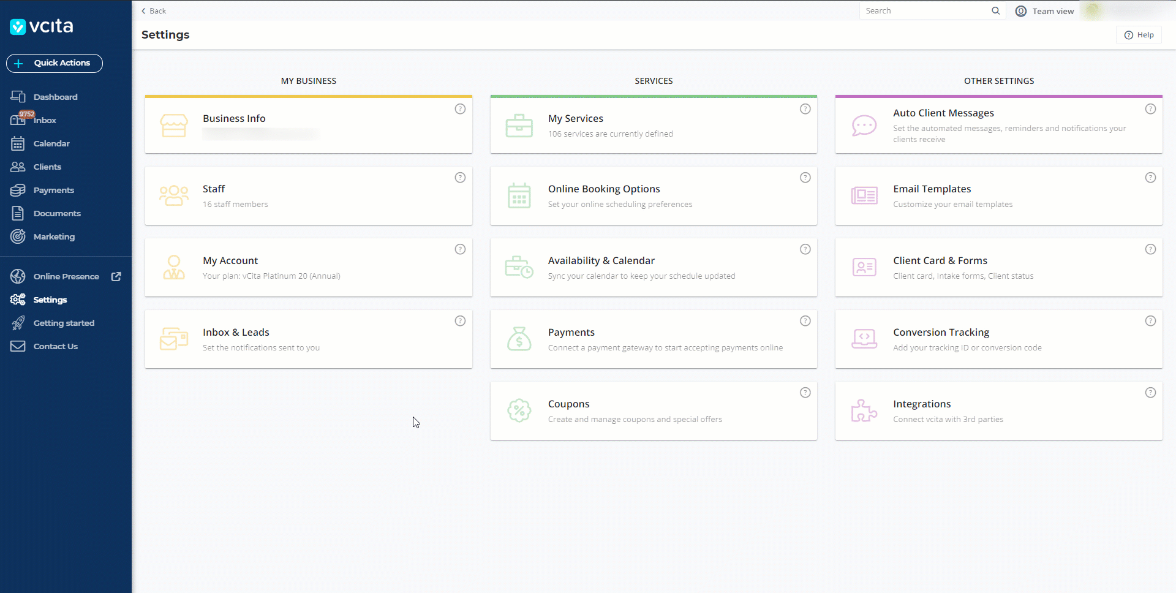Click the My Services briefcase icon
The height and width of the screenshot is (593, 1176).
click(519, 126)
